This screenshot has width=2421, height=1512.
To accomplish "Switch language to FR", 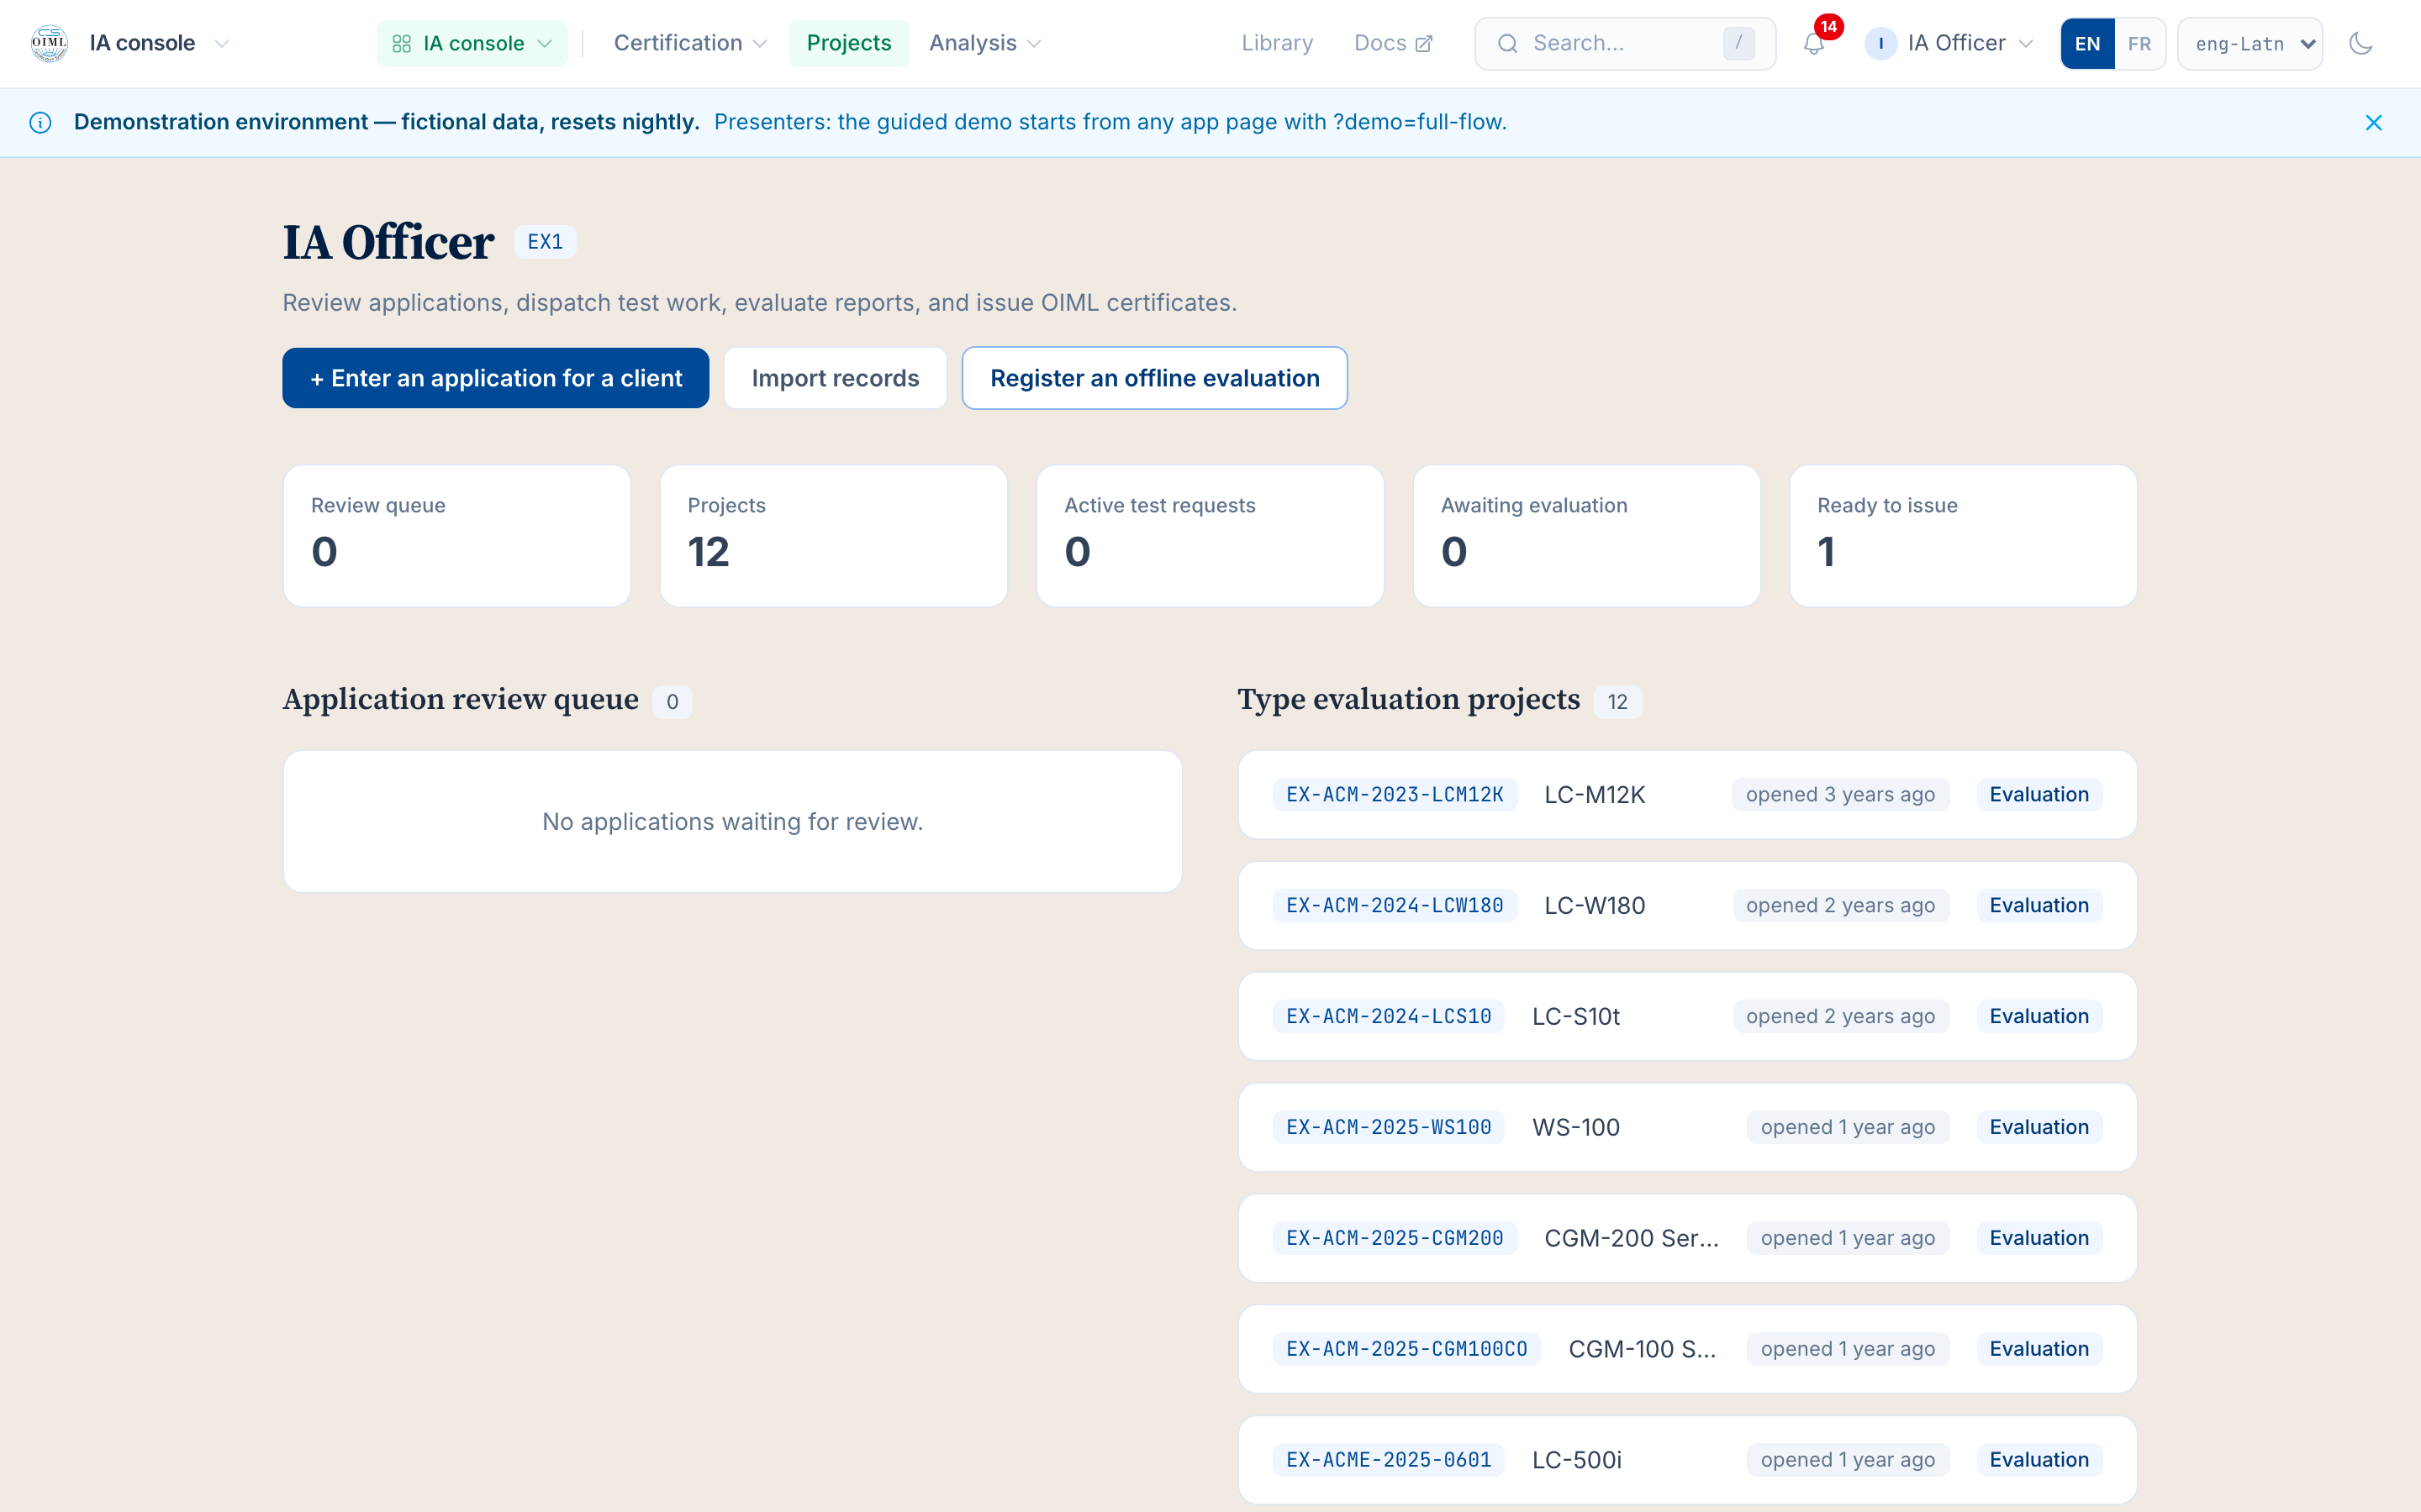I will [x=2139, y=43].
